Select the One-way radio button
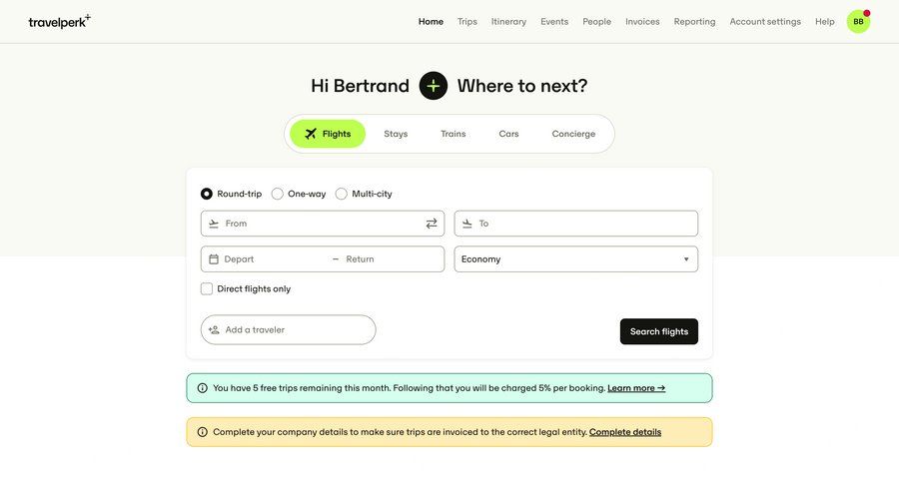Image resolution: width=899 pixels, height=483 pixels. [278, 194]
